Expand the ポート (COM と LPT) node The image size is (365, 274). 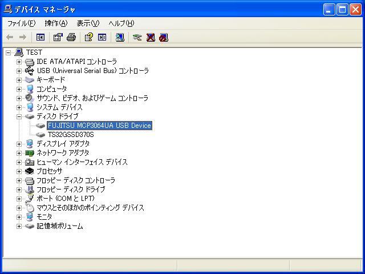[x=19, y=199]
